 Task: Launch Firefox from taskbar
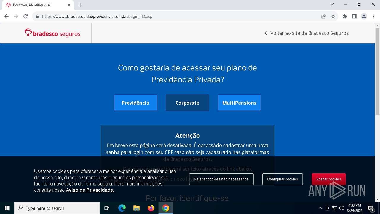tap(151, 208)
